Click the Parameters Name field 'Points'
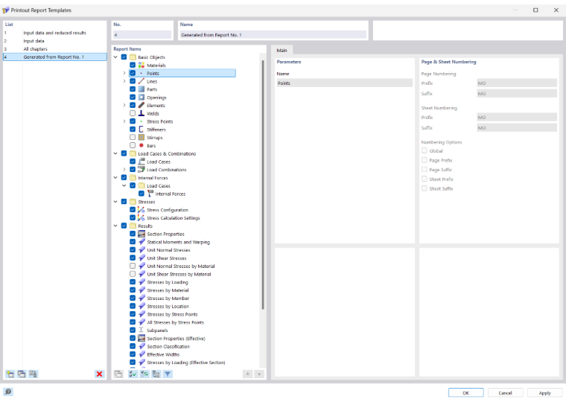 [344, 83]
